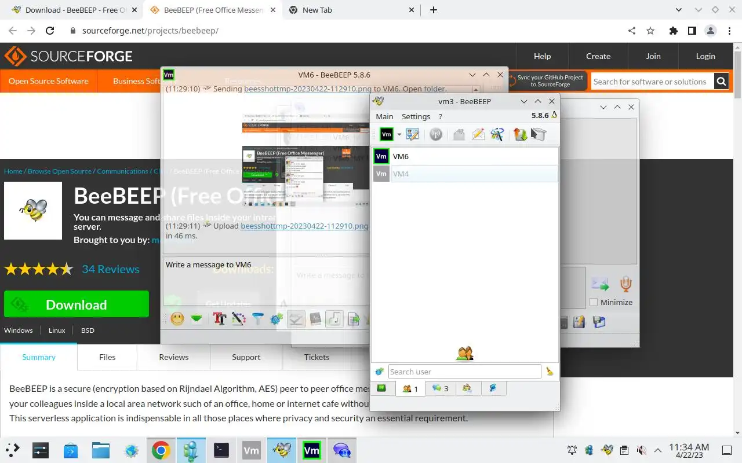This screenshot has height=463, width=742.
Task: Bookmark this page with the star icon
Action: click(x=650, y=31)
